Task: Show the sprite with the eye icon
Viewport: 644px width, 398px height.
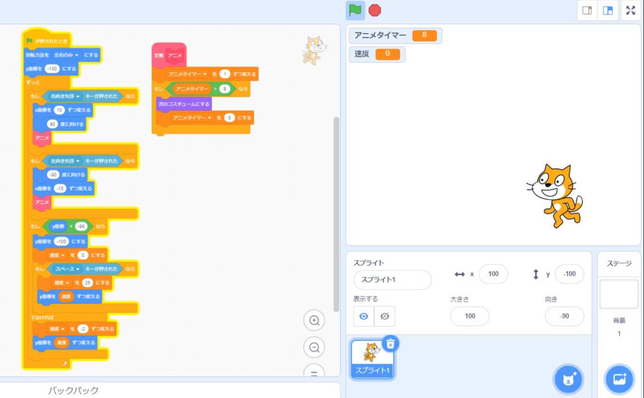Action: click(364, 317)
